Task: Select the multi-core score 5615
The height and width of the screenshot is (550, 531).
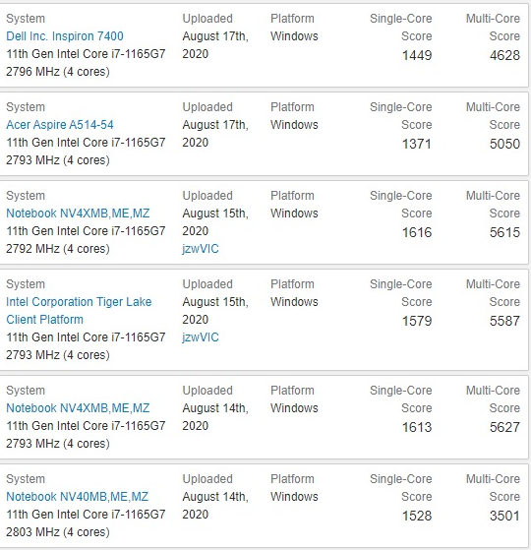Action: (504, 232)
